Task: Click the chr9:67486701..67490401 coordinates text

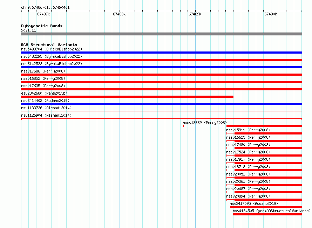Action: (45, 8)
